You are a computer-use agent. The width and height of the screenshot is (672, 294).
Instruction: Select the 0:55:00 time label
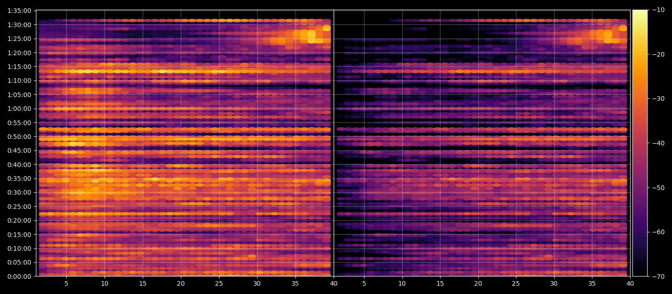click(19, 122)
